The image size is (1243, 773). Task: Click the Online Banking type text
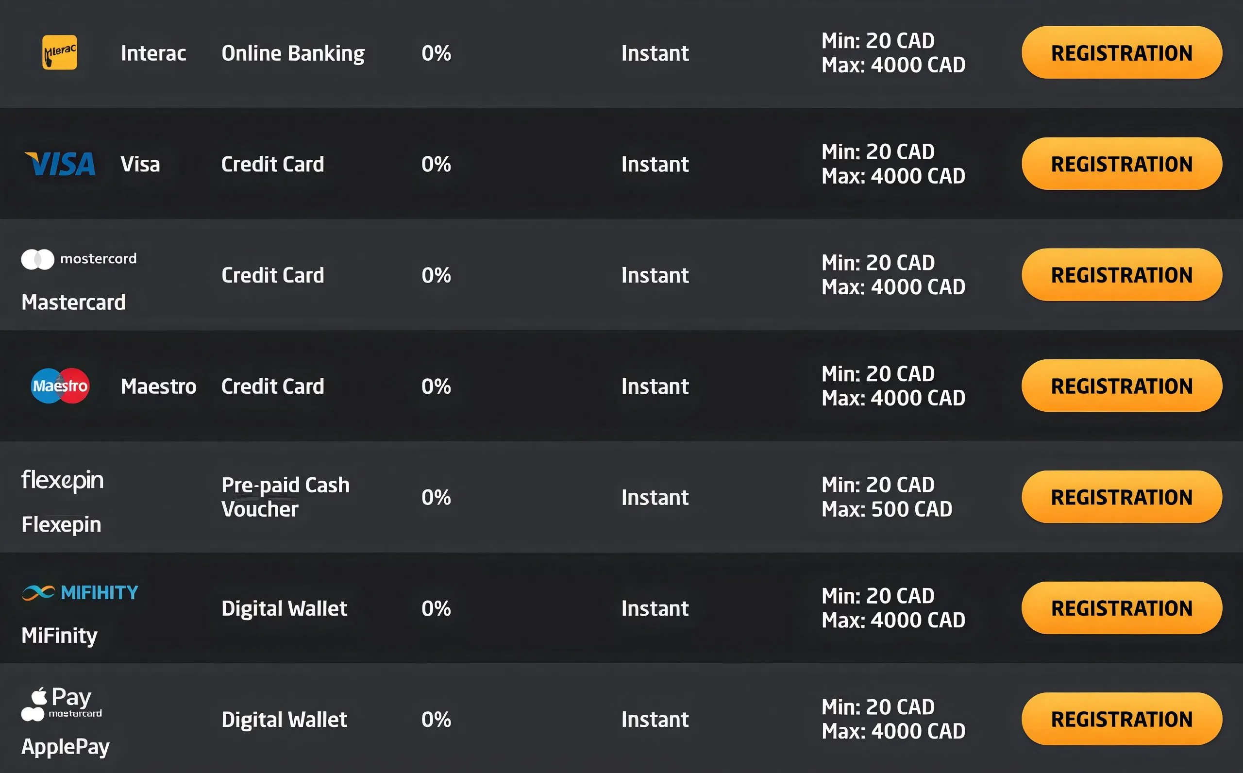[x=293, y=53]
